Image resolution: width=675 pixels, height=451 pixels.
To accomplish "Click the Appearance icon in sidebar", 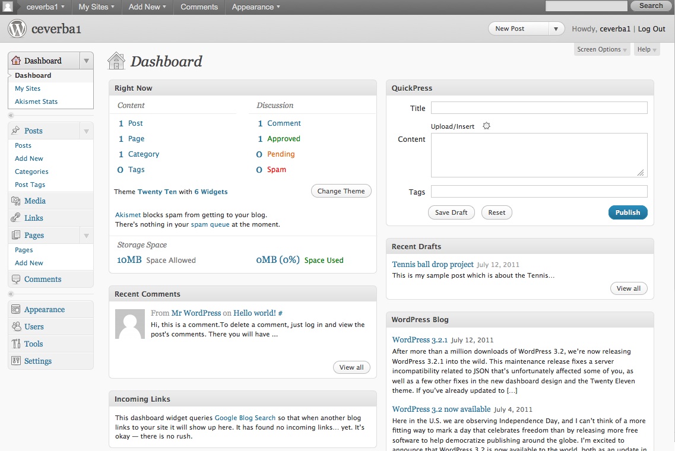I will 16,309.
